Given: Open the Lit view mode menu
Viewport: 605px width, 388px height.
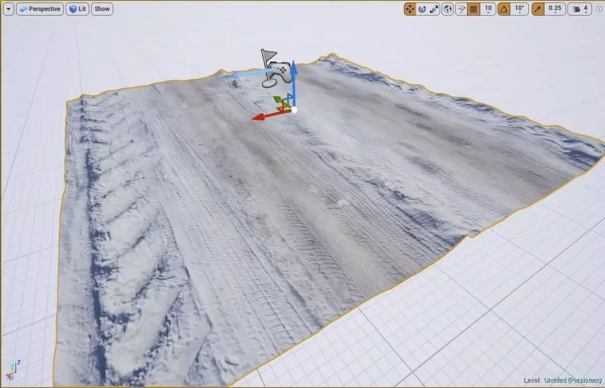Looking at the screenshot, I should pyautogui.click(x=78, y=9).
